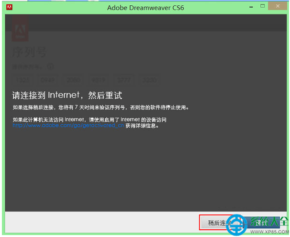Click the blue button beside 稍后连接
The height and width of the screenshot is (237, 290).
pyautogui.click(x=261, y=223)
